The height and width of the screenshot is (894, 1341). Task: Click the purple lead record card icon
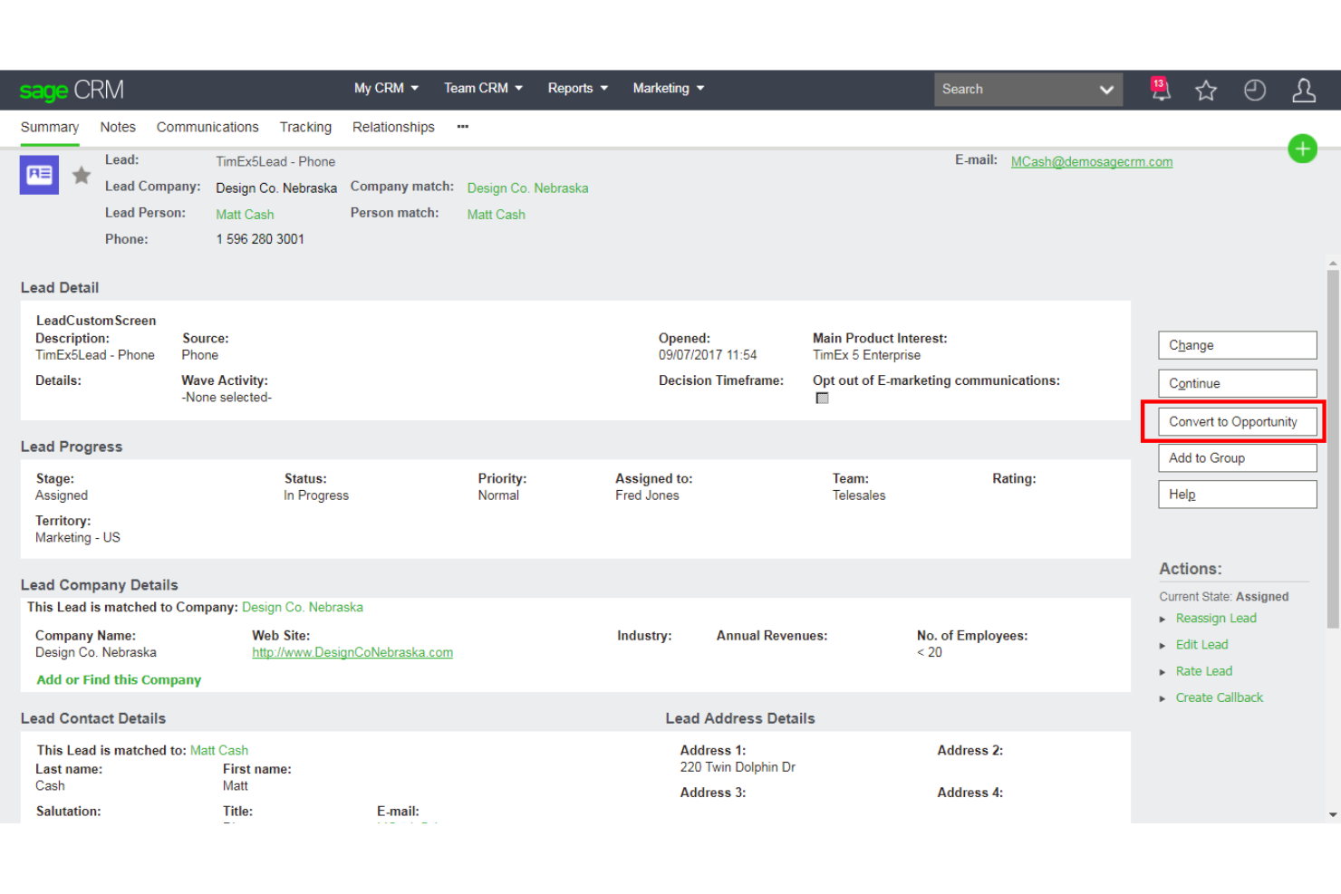39,174
